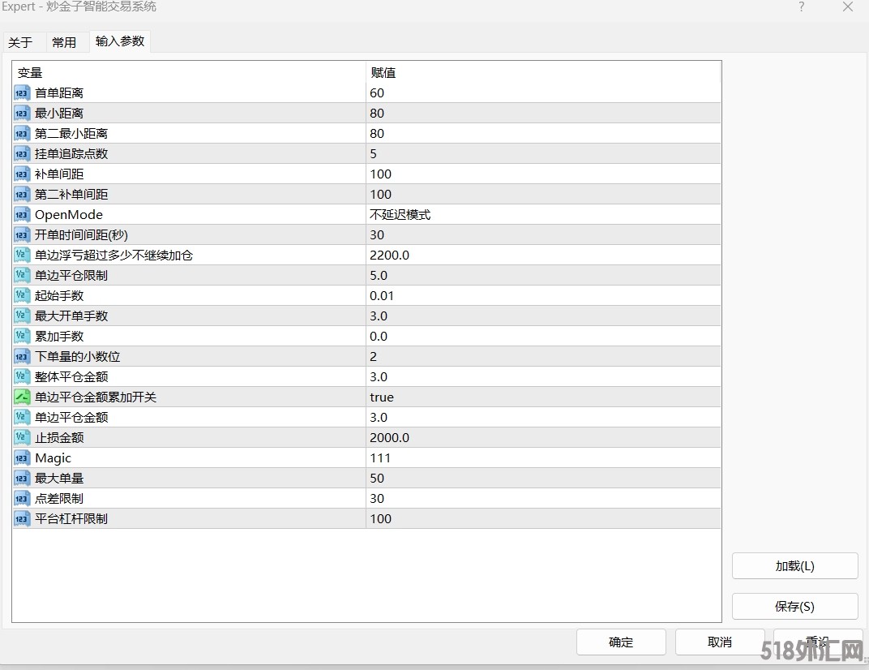Cancel with the 取消 button

720,642
